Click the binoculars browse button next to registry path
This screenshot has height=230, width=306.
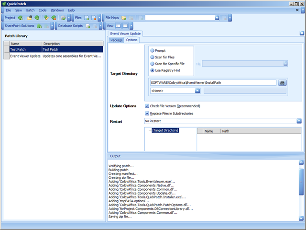282,83
